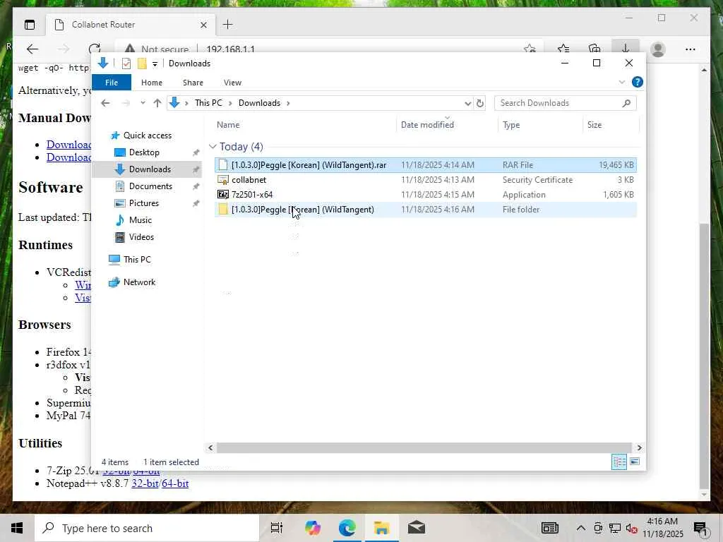723x542 pixels.
Task: Open Edge Downloads toolbar button
Action: 626,49
